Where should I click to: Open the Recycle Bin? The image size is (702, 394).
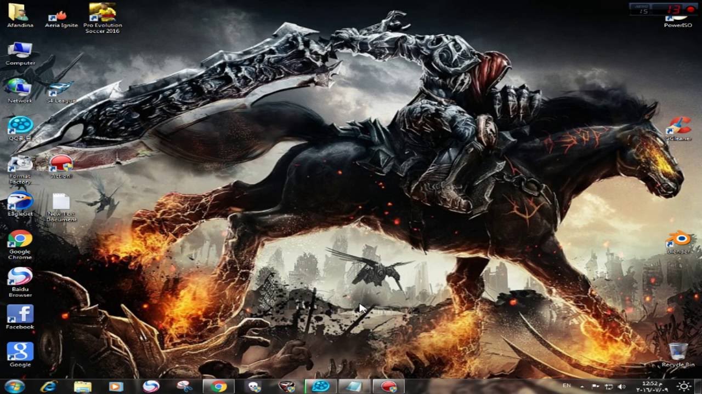678,355
